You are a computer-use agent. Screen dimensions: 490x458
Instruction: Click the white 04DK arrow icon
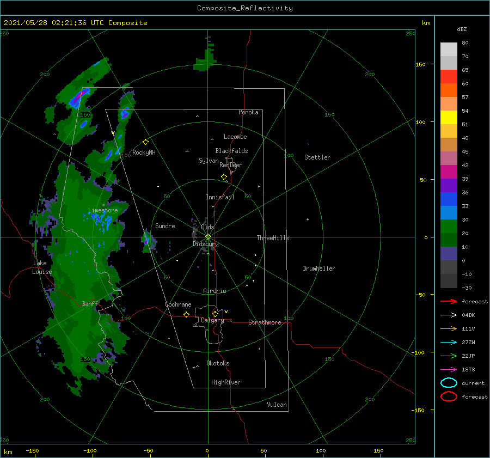[x=449, y=315]
